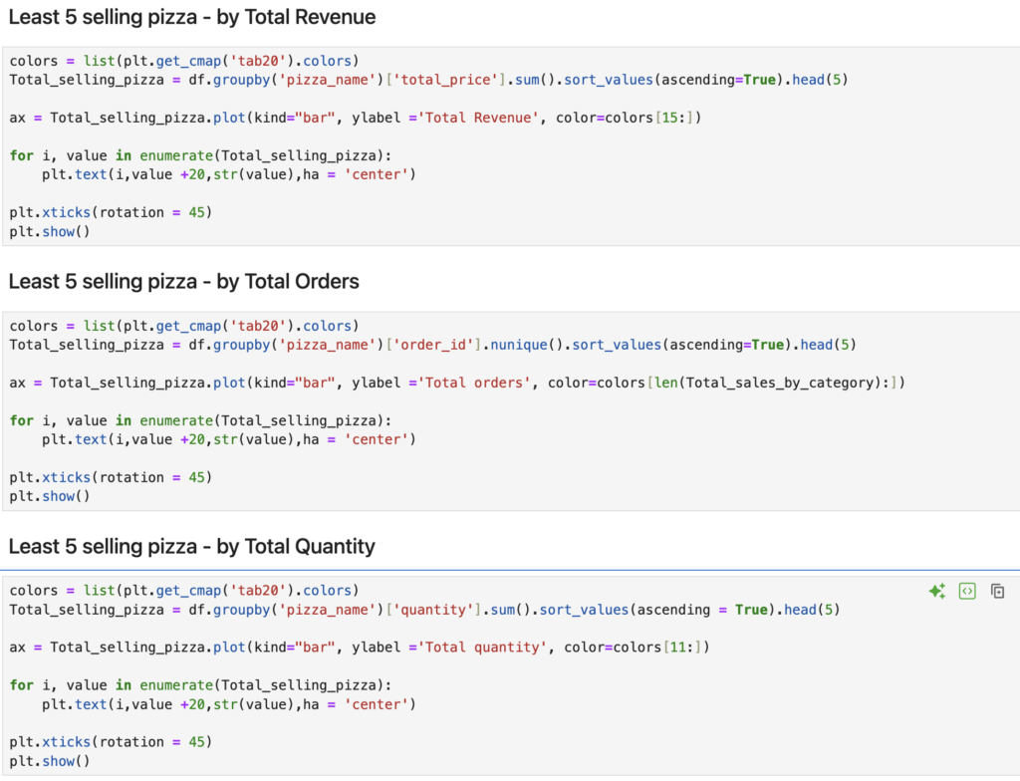Select the 'Least 5 selling pizza - by Total Orders' heading
Image resolution: width=1020 pixels, height=781 pixels.
[183, 282]
